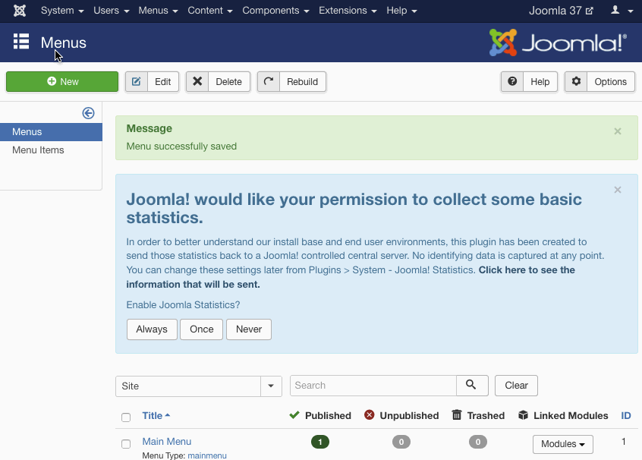Check the Main Menu row checkbox
Image resolution: width=642 pixels, height=460 pixels.
[126, 443]
